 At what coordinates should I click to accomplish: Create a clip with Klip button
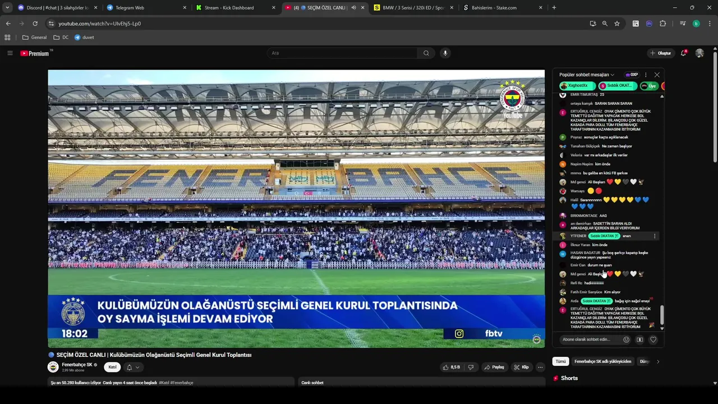[521, 367]
